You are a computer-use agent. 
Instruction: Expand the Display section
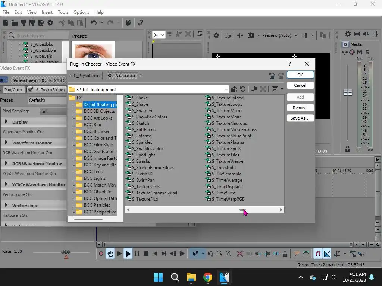(6, 122)
